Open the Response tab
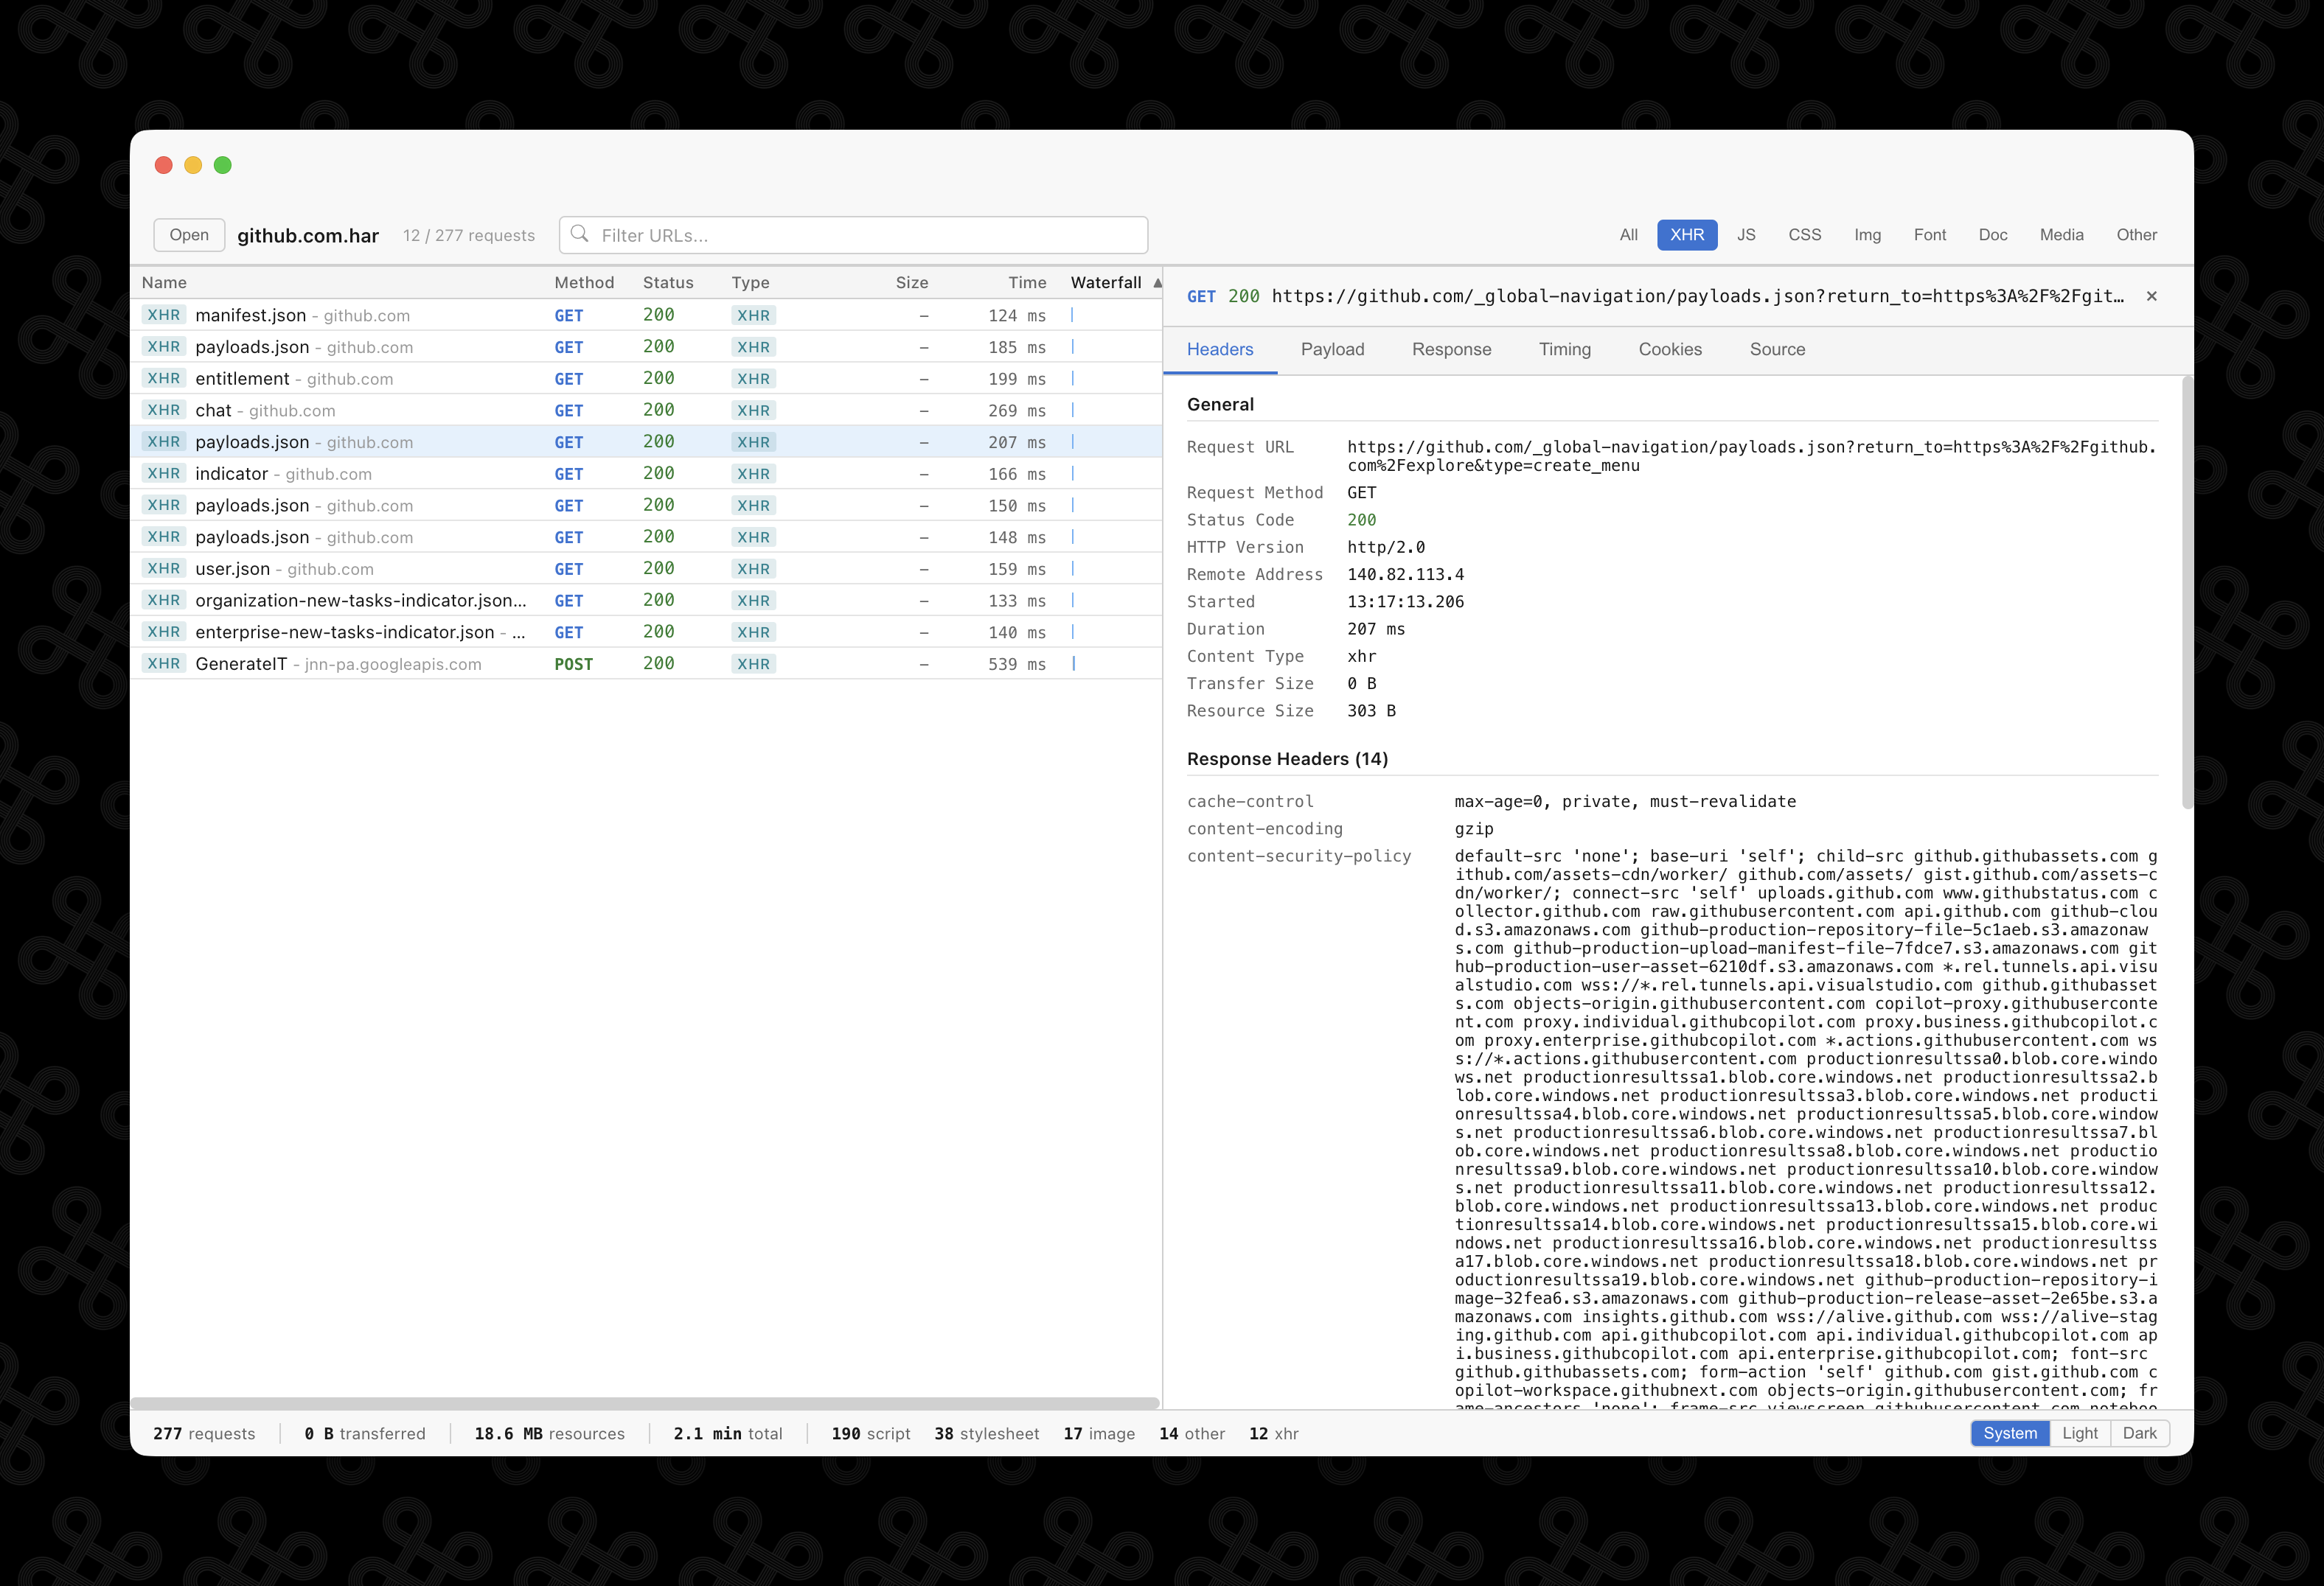This screenshot has width=2324, height=1586. click(x=1451, y=349)
